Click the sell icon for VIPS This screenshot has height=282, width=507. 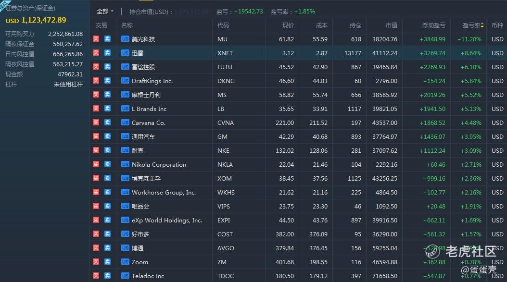pos(107,206)
